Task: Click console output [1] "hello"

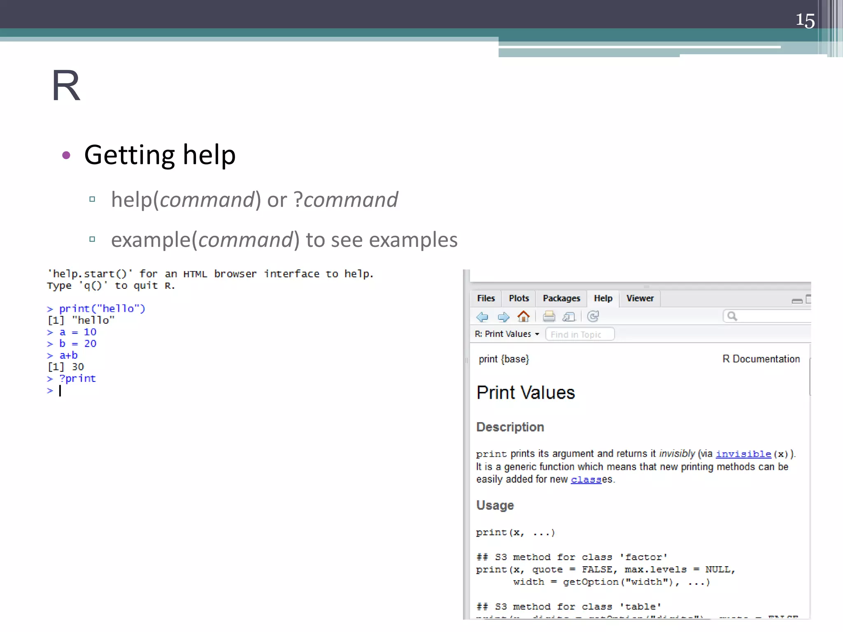Action: (x=81, y=320)
